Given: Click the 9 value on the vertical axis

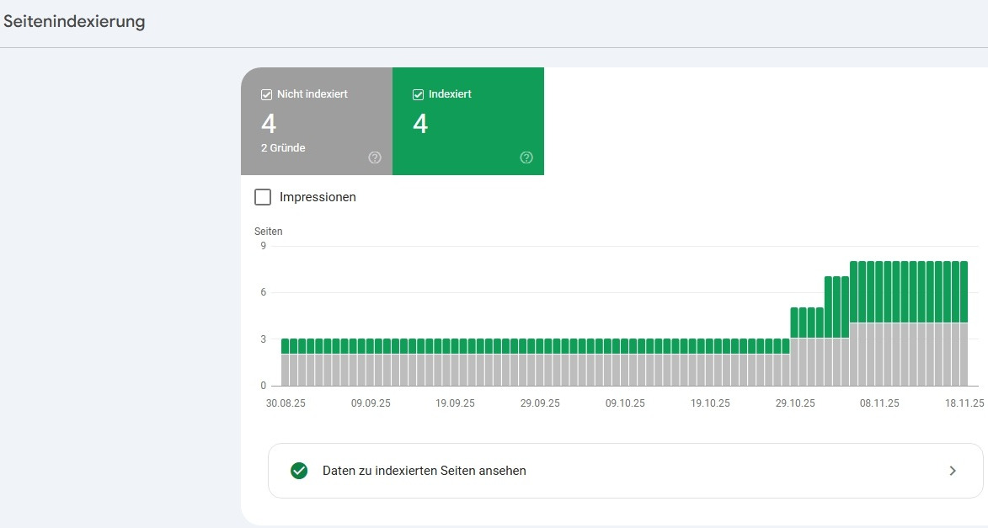Looking at the screenshot, I should coord(263,246).
